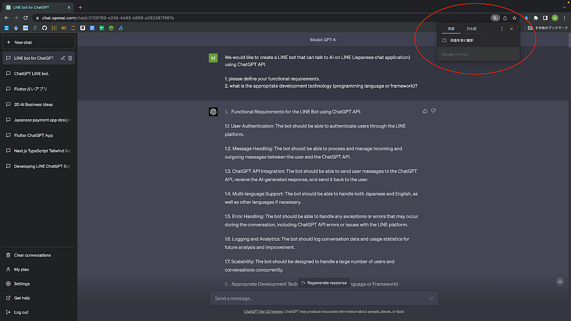The image size is (571, 321).
Task: Click the Google Translate icon in address bar
Action: (x=495, y=18)
